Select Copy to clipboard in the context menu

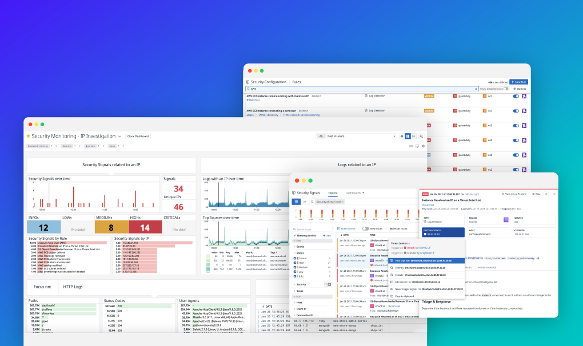[406, 296]
